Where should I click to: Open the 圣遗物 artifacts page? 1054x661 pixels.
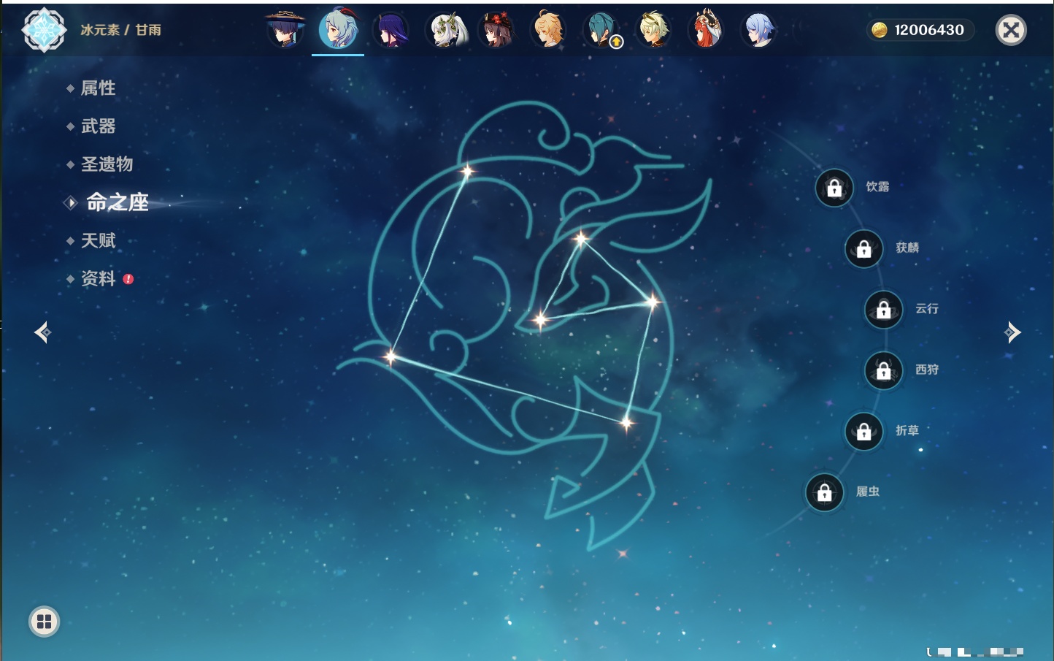click(107, 164)
